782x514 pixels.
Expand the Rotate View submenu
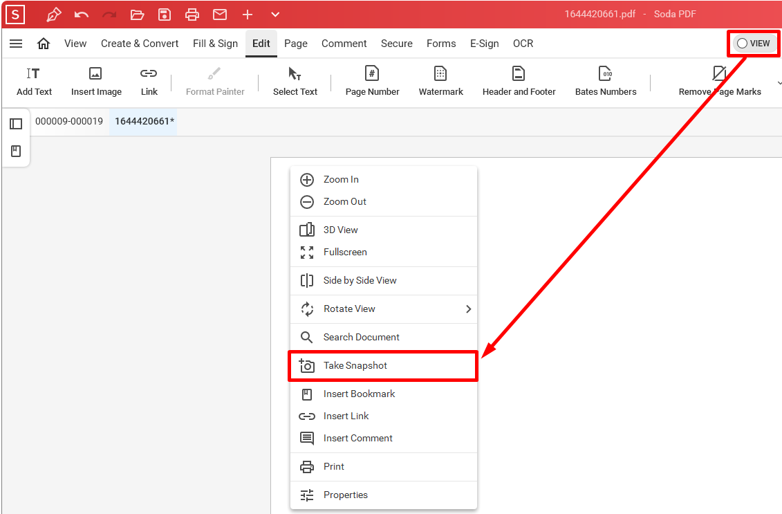[384, 309]
